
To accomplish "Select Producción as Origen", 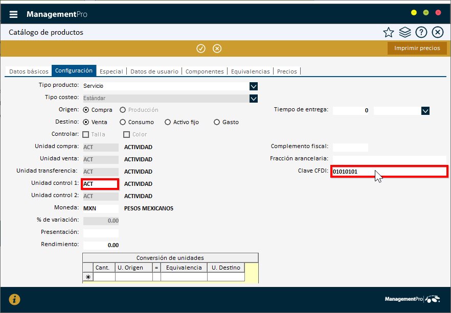I will pyautogui.click(x=123, y=110).
